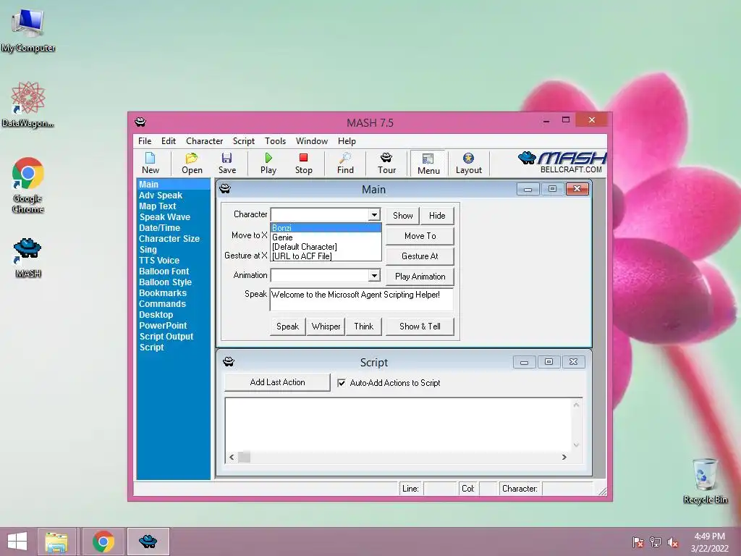
Task: Click the Play Animation button
Action: pyautogui.click(x=420, y=277)
